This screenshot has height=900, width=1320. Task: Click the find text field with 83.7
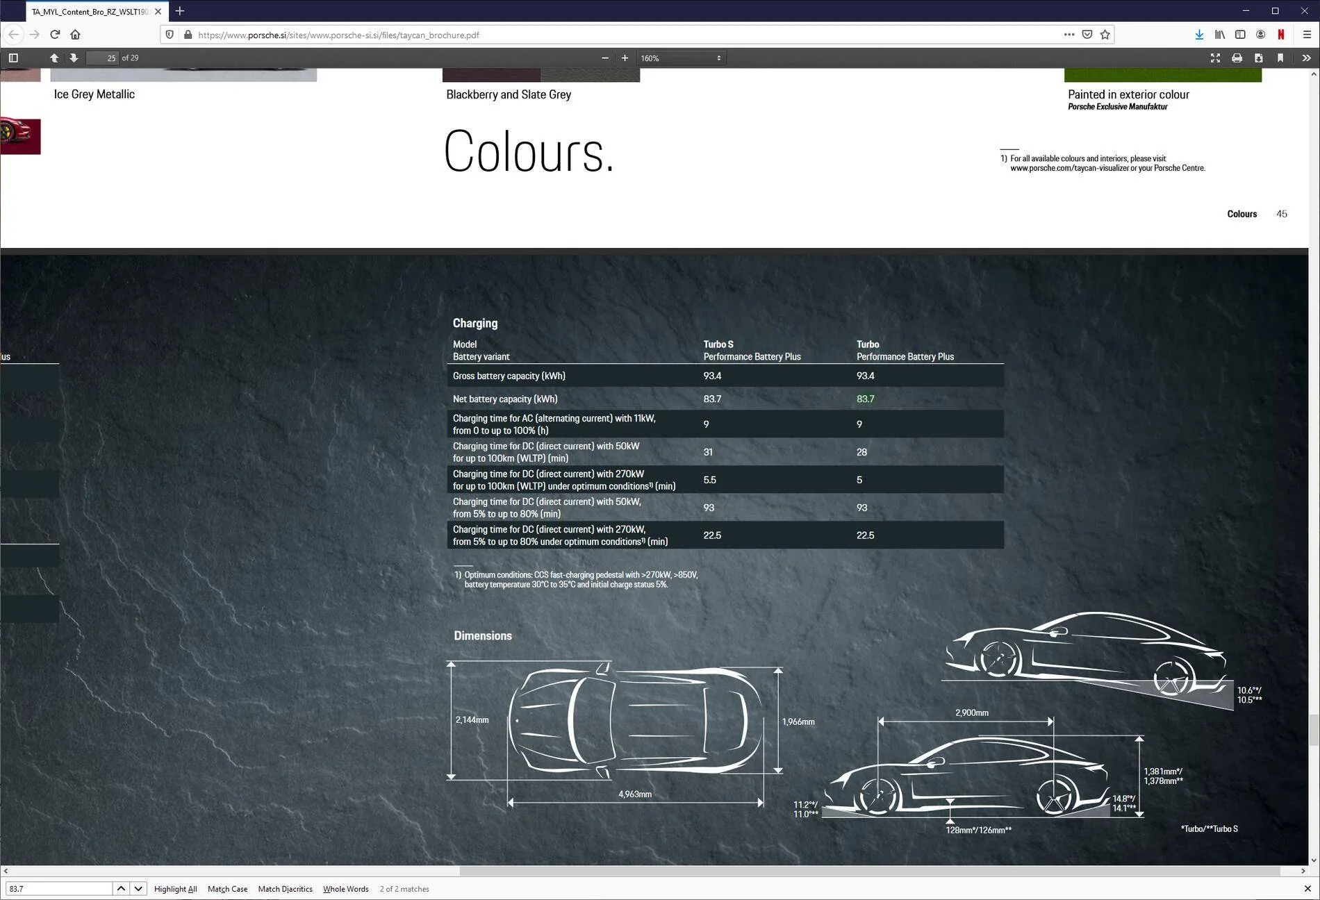click(x=59, y=888)
